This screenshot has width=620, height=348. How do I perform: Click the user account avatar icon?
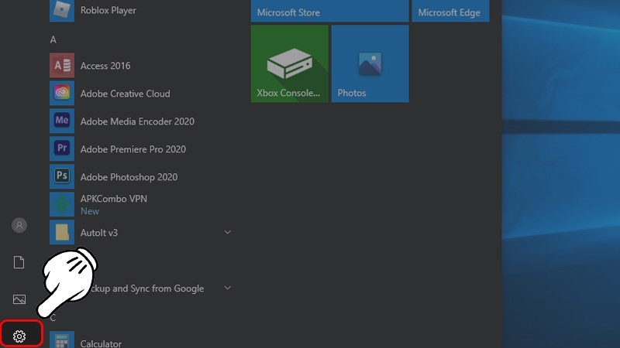[19, 225]
